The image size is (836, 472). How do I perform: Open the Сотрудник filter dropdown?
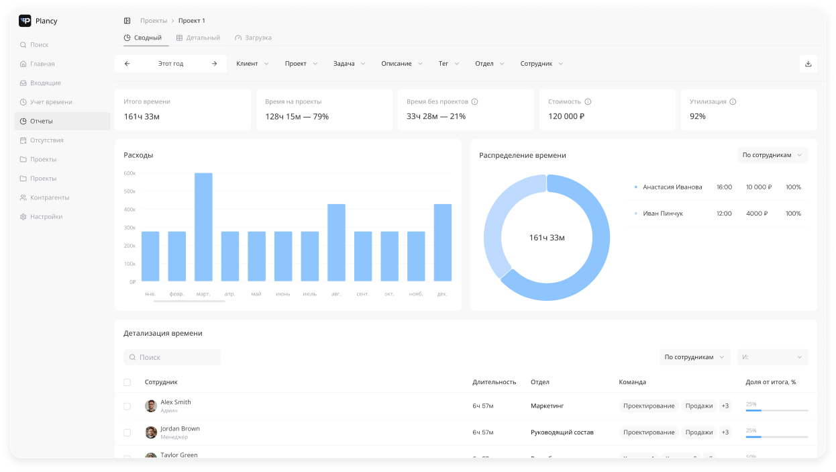pyautogui.click(x=541, y=64)
